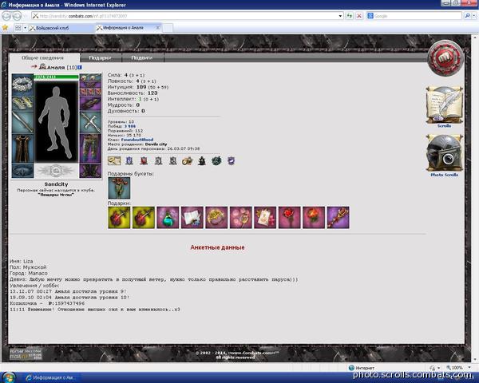Viewport: 479px width, 383px height.
Task: Click the Start button orb
Action: tap(8, 377)
